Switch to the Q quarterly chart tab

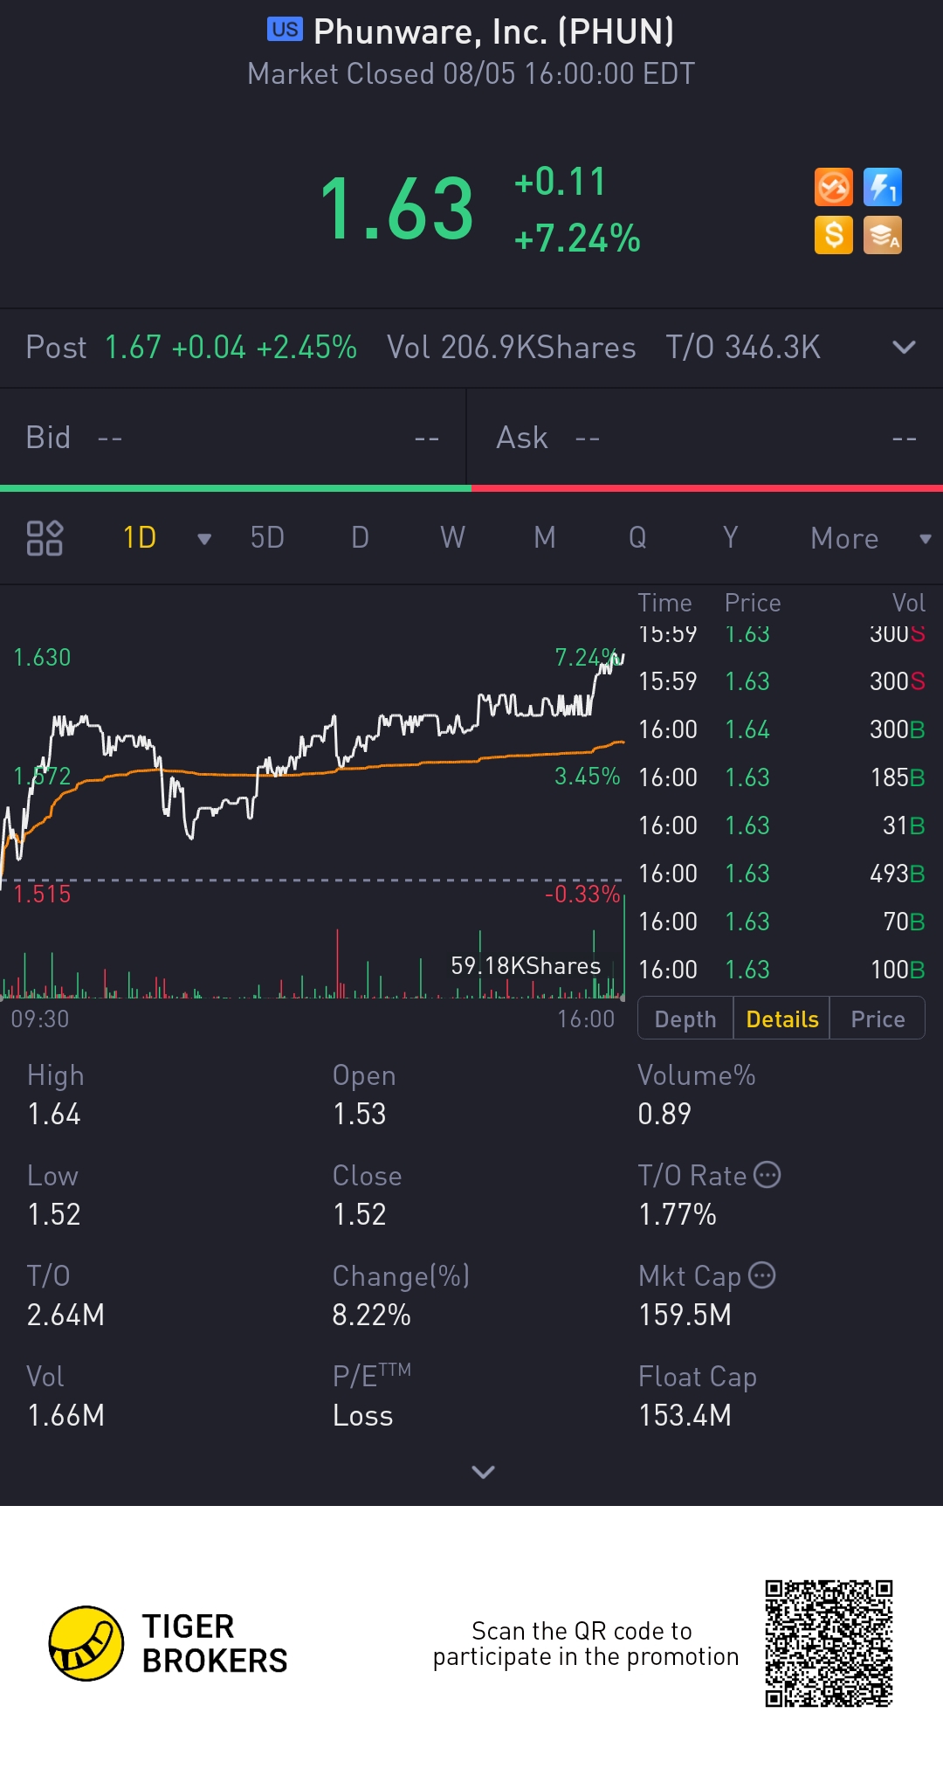[x=637, y=537]
